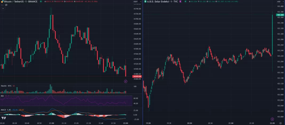Click the green 103.369 price label
This screenshot has height=125, width=285.
[280, 15]
